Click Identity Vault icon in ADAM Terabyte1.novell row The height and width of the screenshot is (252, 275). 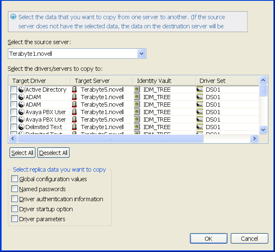(137, 97)
